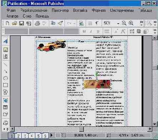158x140 pixels.
Task: Open the Файл menu
Action: click(11, 10)
